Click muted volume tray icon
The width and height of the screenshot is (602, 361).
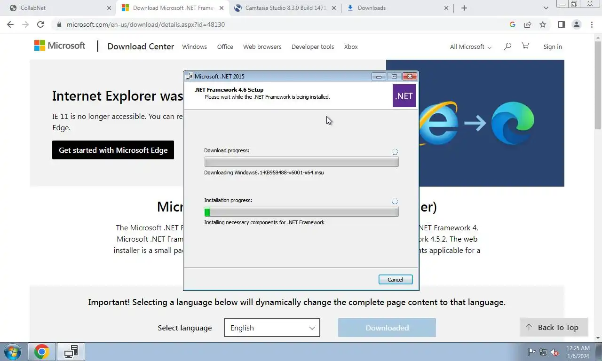pyautogui.click(x=554, y=352)
